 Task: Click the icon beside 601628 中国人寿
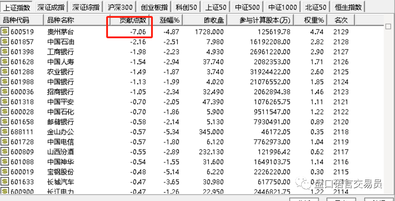(x=4, y=61)
